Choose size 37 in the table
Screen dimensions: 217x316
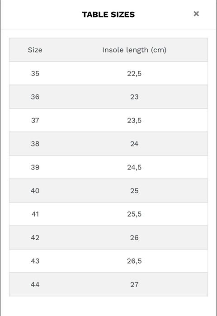(x=35, y=120)
